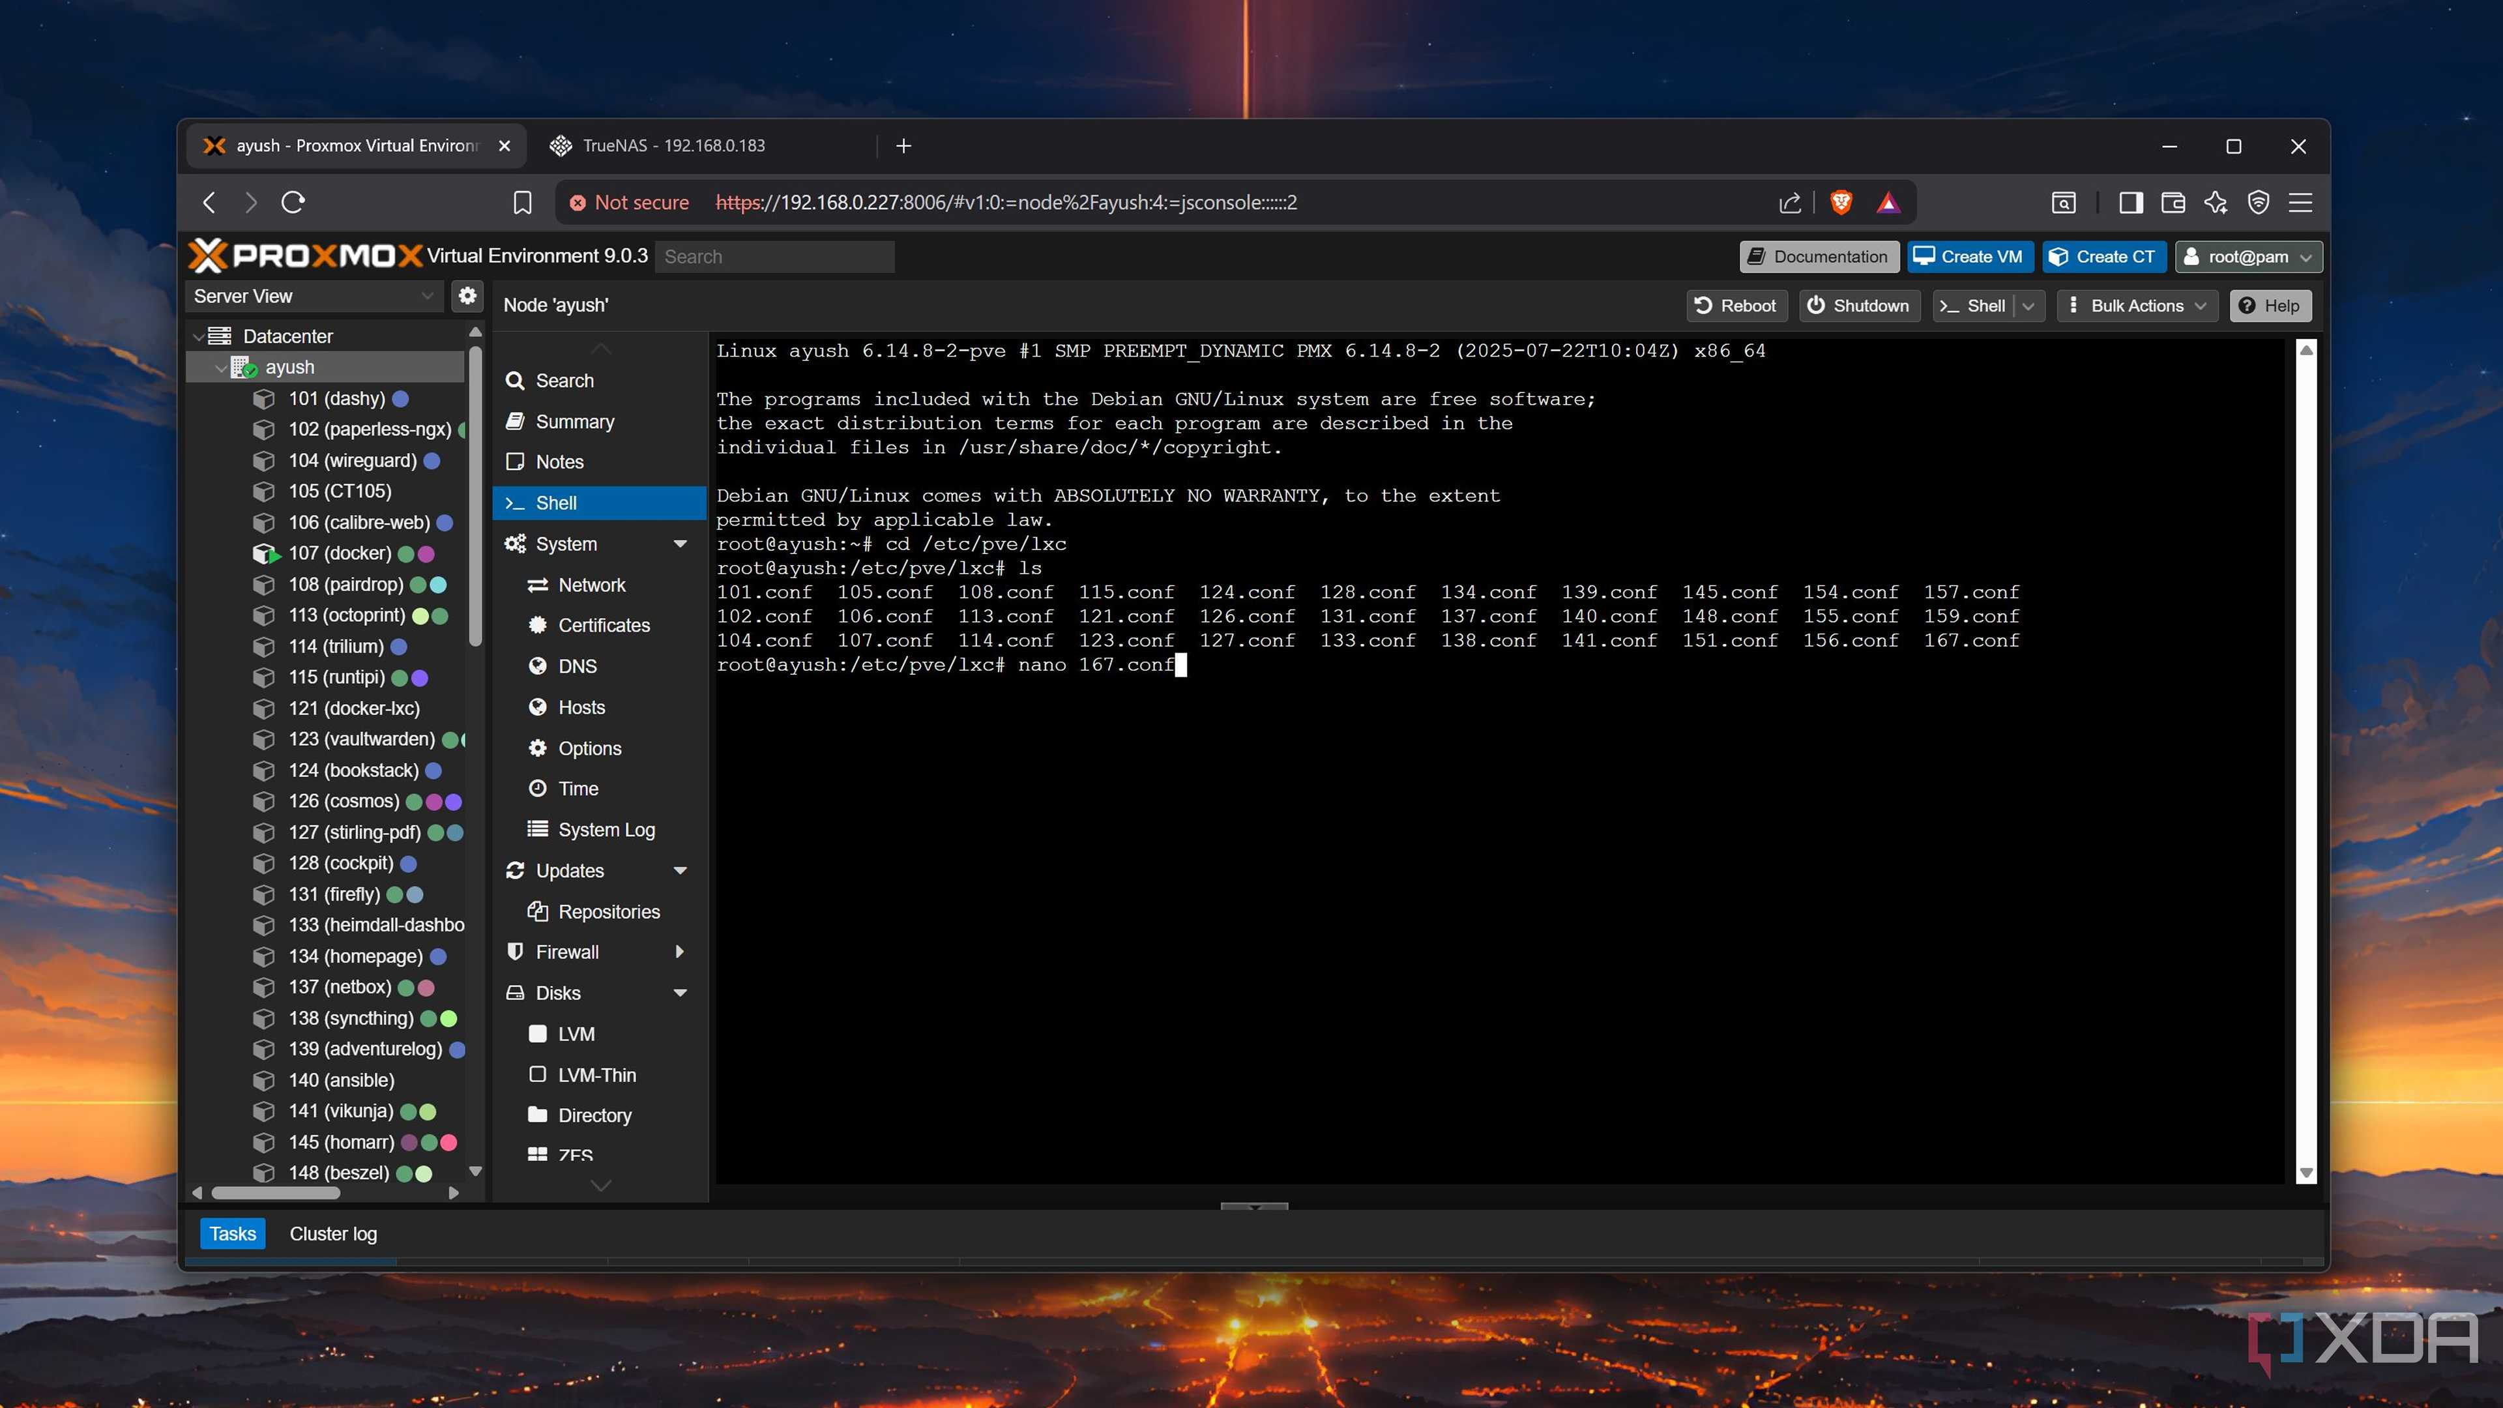
Task: Click the Brave Shields lion icon
Action: (x=1840, y=202)
